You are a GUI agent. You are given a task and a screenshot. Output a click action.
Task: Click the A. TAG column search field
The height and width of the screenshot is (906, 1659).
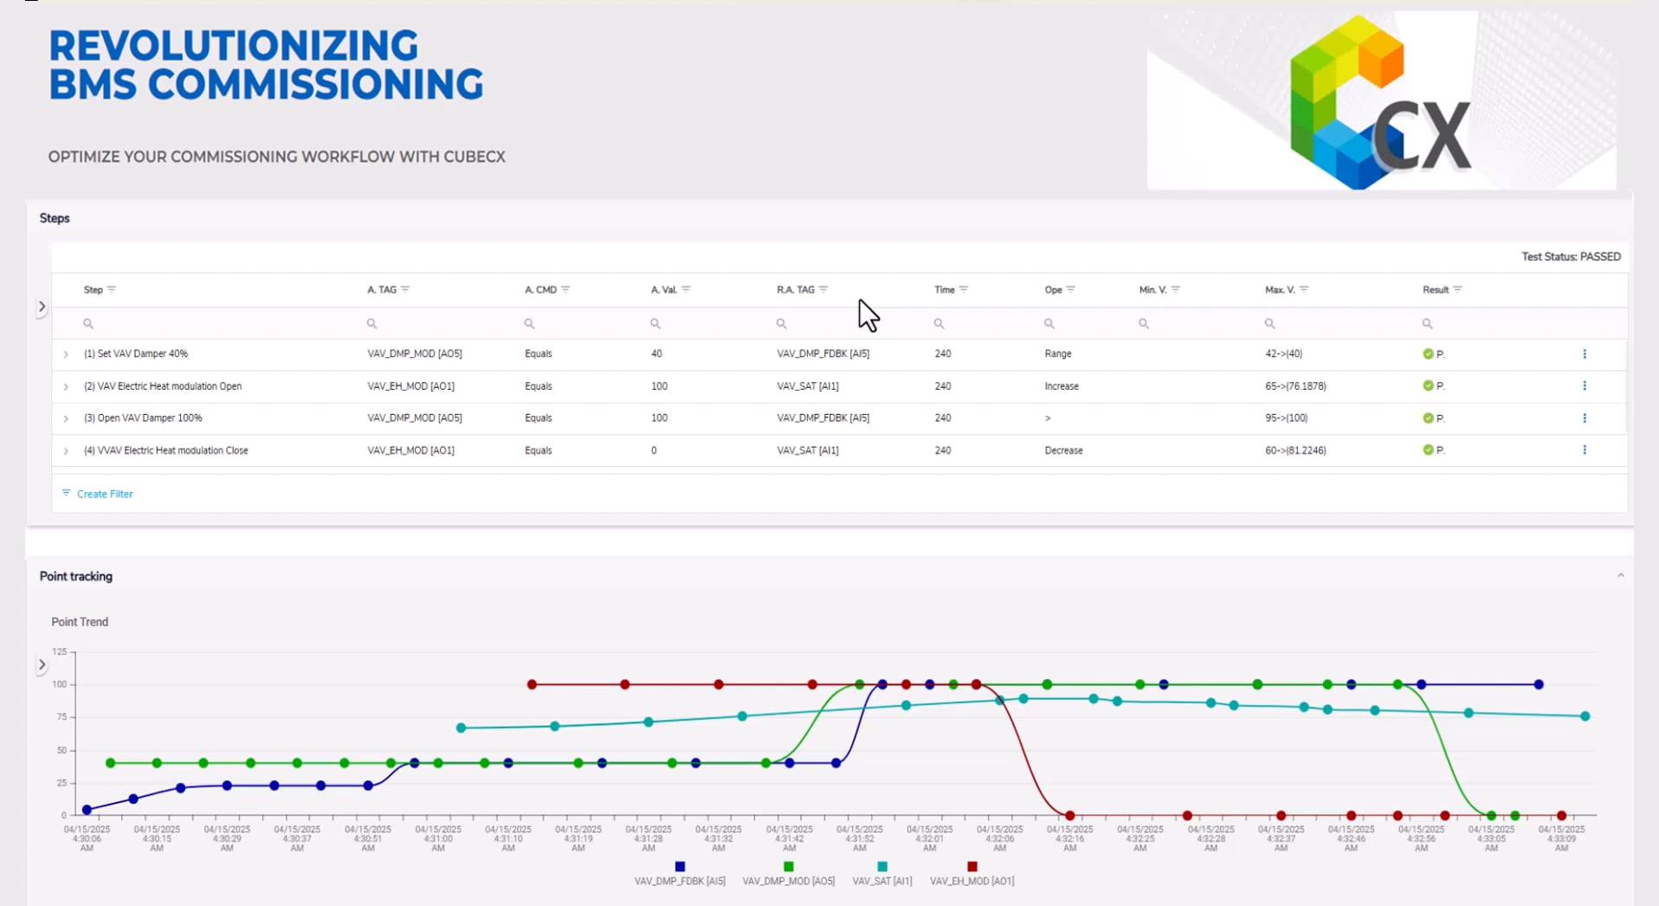[438, 323]
